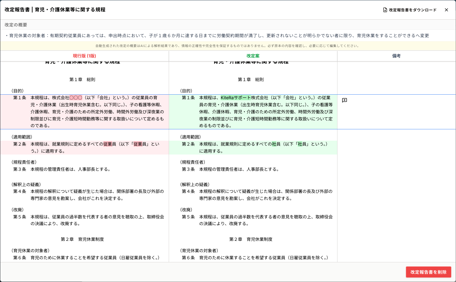The width and height of the screenshot is (456, 282).
Task: Select the 現行版 (1版) column header
Action: tap(84, 56)
